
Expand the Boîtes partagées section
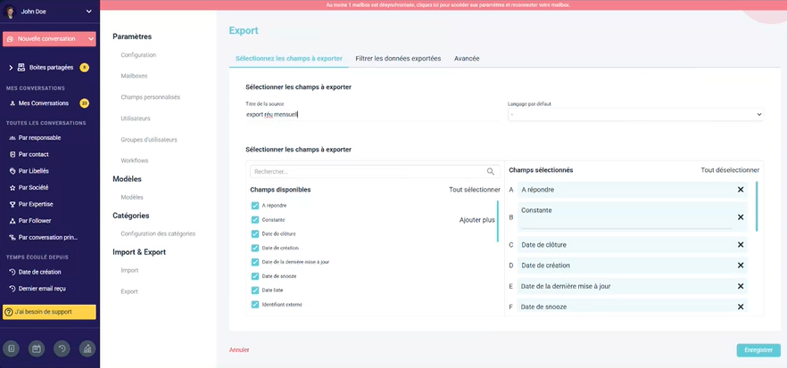point(11,67)
